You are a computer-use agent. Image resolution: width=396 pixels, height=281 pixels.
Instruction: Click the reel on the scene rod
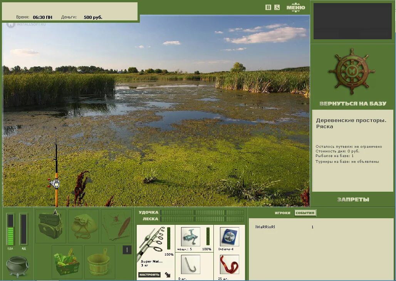coord(54,183)
